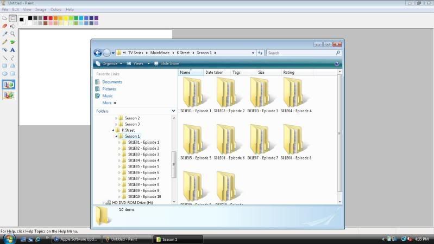Select the Text tool (letter A)
Viewport: 434px width, 244px height.
[12, 50]
